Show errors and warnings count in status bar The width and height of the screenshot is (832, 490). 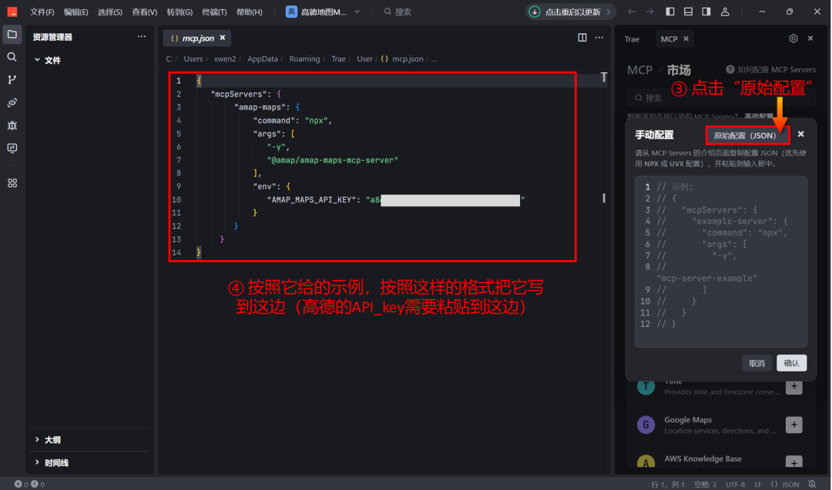tap(30, 484)
